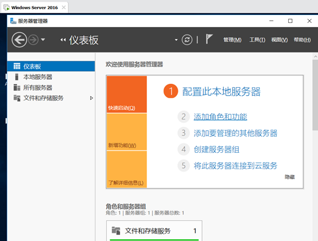The image size is (318, 241).
Task: Click 添加要管理的其他服务器 link
Action: 235,133
